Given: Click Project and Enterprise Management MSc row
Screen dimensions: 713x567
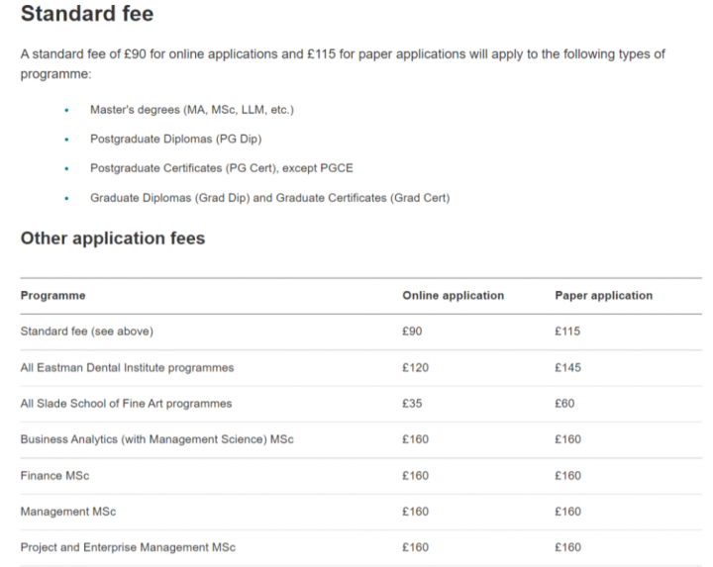Looking at the screenshot, I should [128, 547].
